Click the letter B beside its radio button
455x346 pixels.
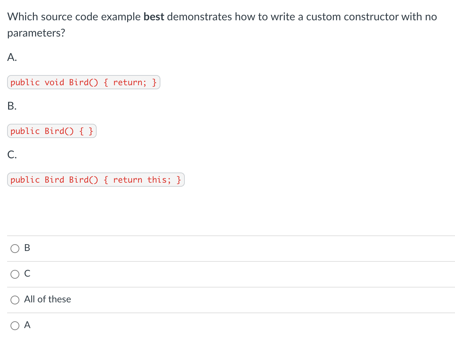pyautogui.click(x=27, y=248)
